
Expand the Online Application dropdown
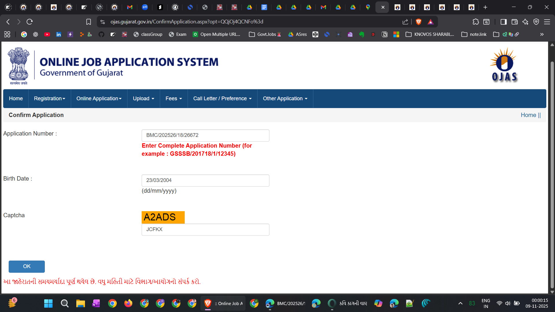pyautogui.click(x=99, y=99)
